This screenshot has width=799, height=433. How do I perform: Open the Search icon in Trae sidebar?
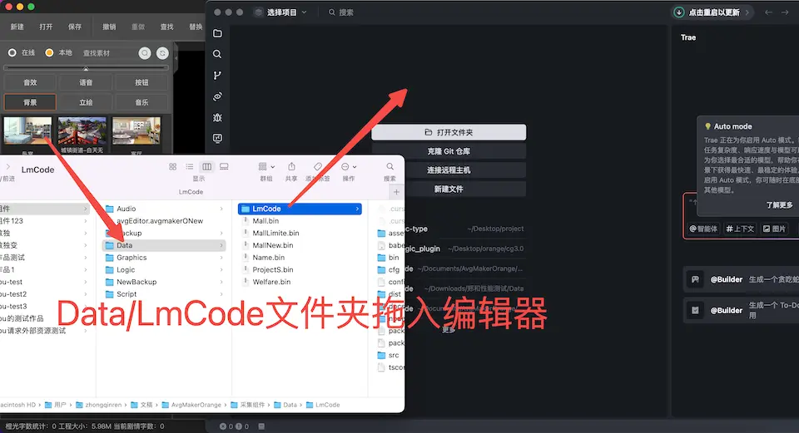(217, 55)
